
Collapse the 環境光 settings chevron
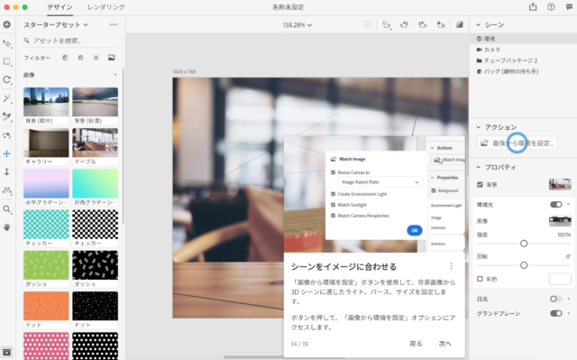569,204
